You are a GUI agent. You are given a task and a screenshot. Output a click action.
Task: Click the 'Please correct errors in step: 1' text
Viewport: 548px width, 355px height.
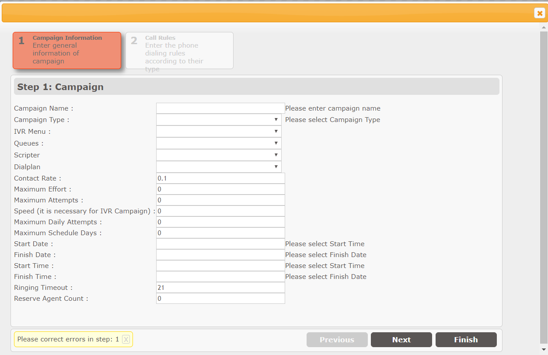(68, 339)
